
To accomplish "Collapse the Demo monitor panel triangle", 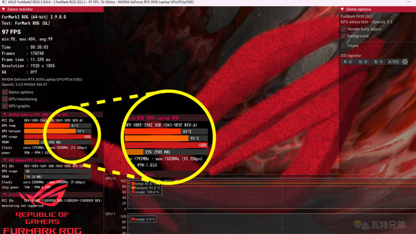I will coord(3,9).
